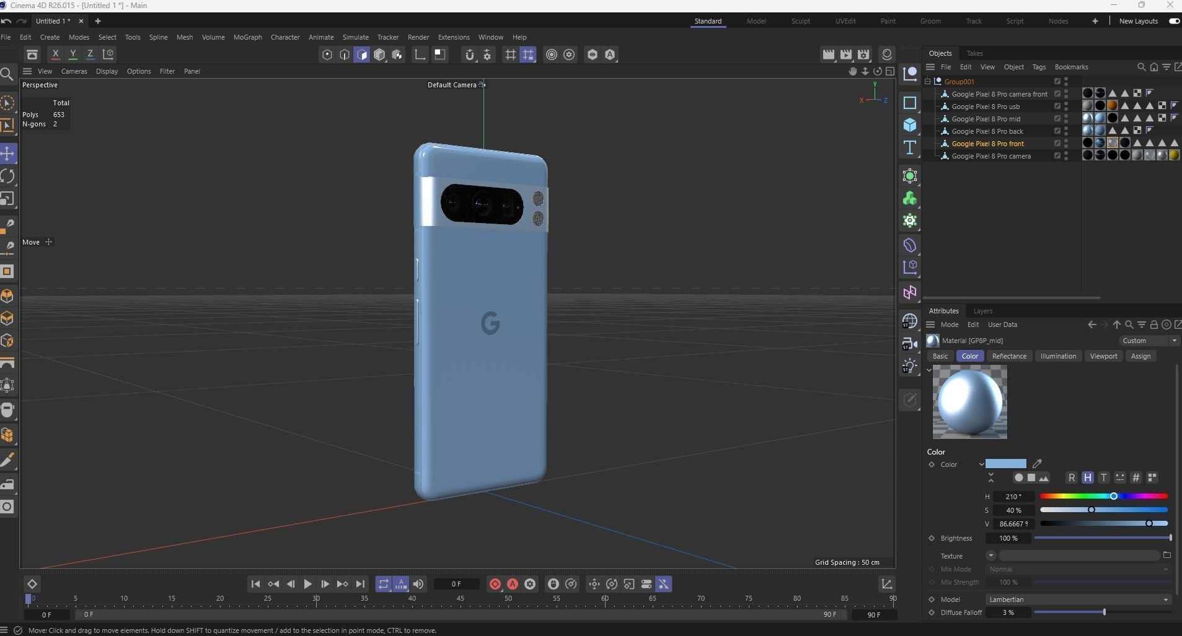Select the Scale tool in left toolbar
Viewport: 1182px width, 636px height.
7,199
